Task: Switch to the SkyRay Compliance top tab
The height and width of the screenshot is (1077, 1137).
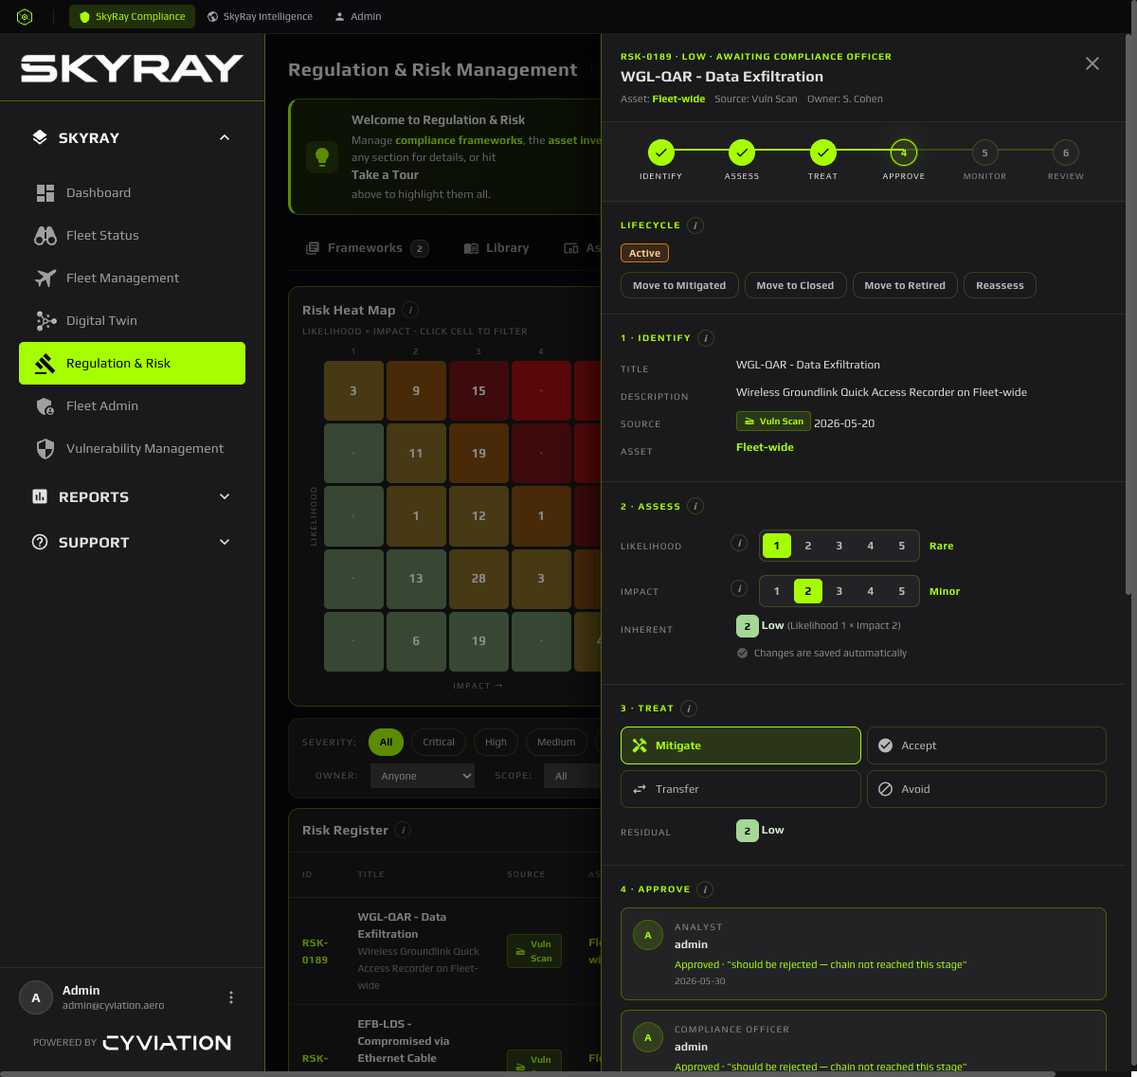Action: tap(133, 17)
